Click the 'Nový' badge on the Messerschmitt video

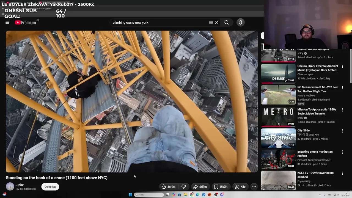tap(301, 104)
